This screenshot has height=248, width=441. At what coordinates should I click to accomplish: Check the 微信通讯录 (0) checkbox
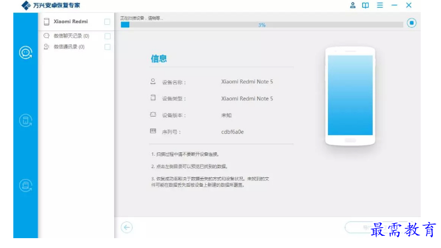[x=107, y=47]
